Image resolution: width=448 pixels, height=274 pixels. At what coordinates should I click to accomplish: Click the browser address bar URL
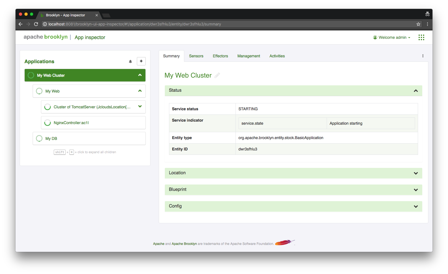(x=135, y=24)
